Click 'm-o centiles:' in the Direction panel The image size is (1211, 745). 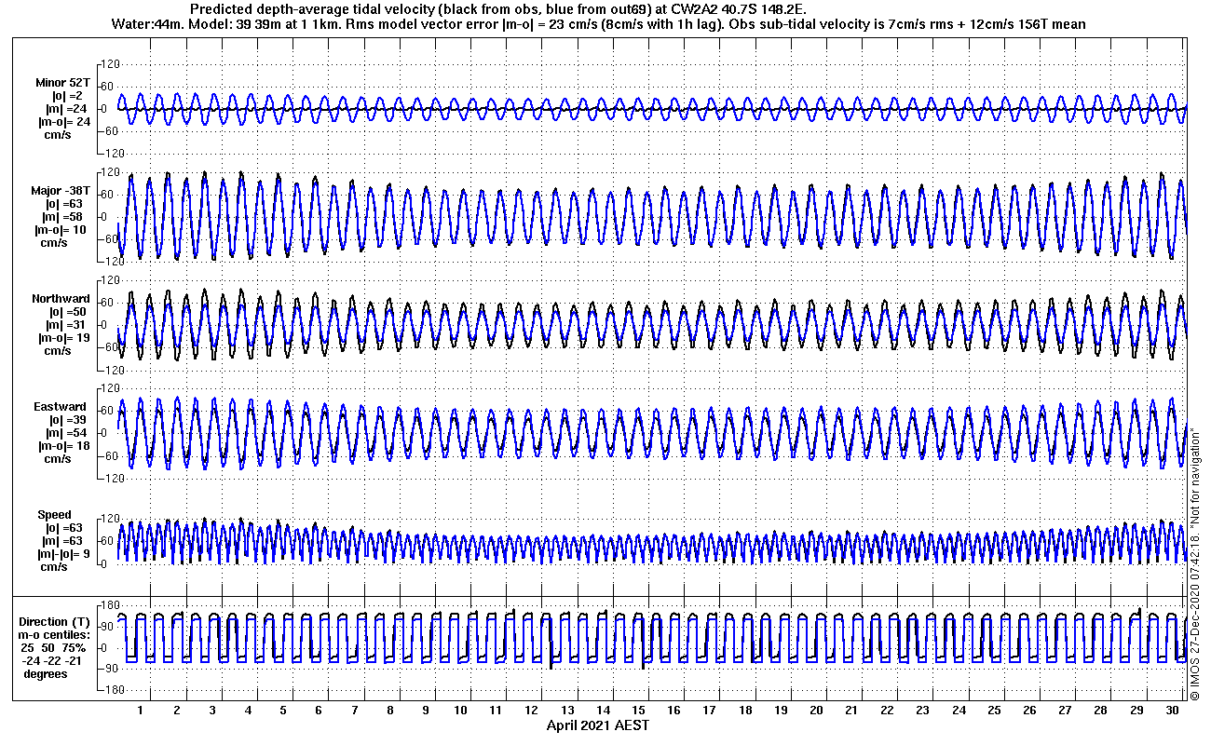point(56,634)
